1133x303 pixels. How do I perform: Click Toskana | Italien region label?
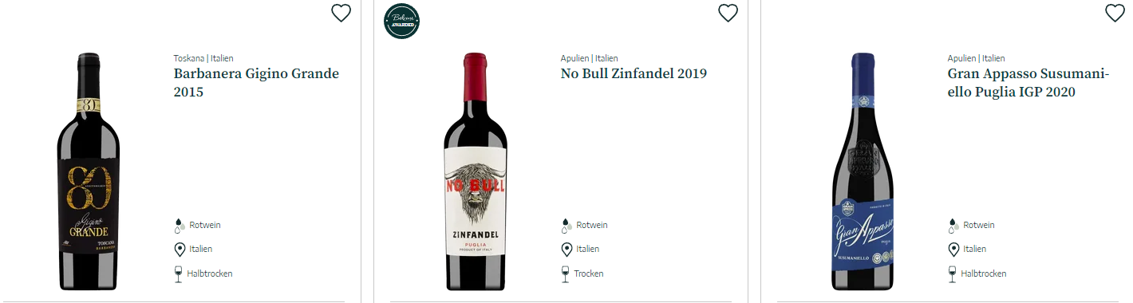(x=203, y=58)
